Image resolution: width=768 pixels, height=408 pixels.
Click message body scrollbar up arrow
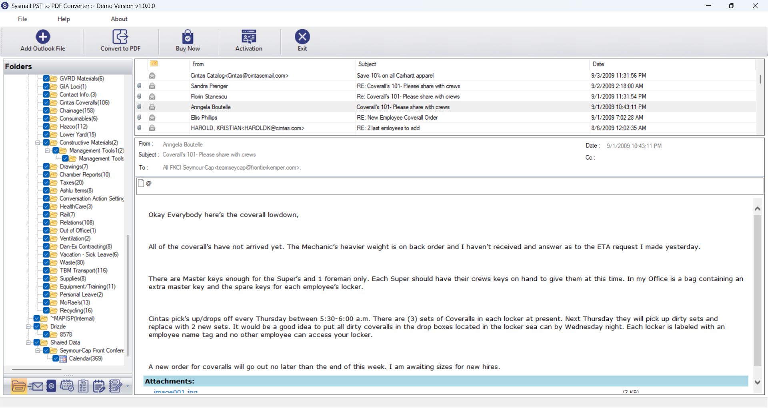tap(757, 209)
